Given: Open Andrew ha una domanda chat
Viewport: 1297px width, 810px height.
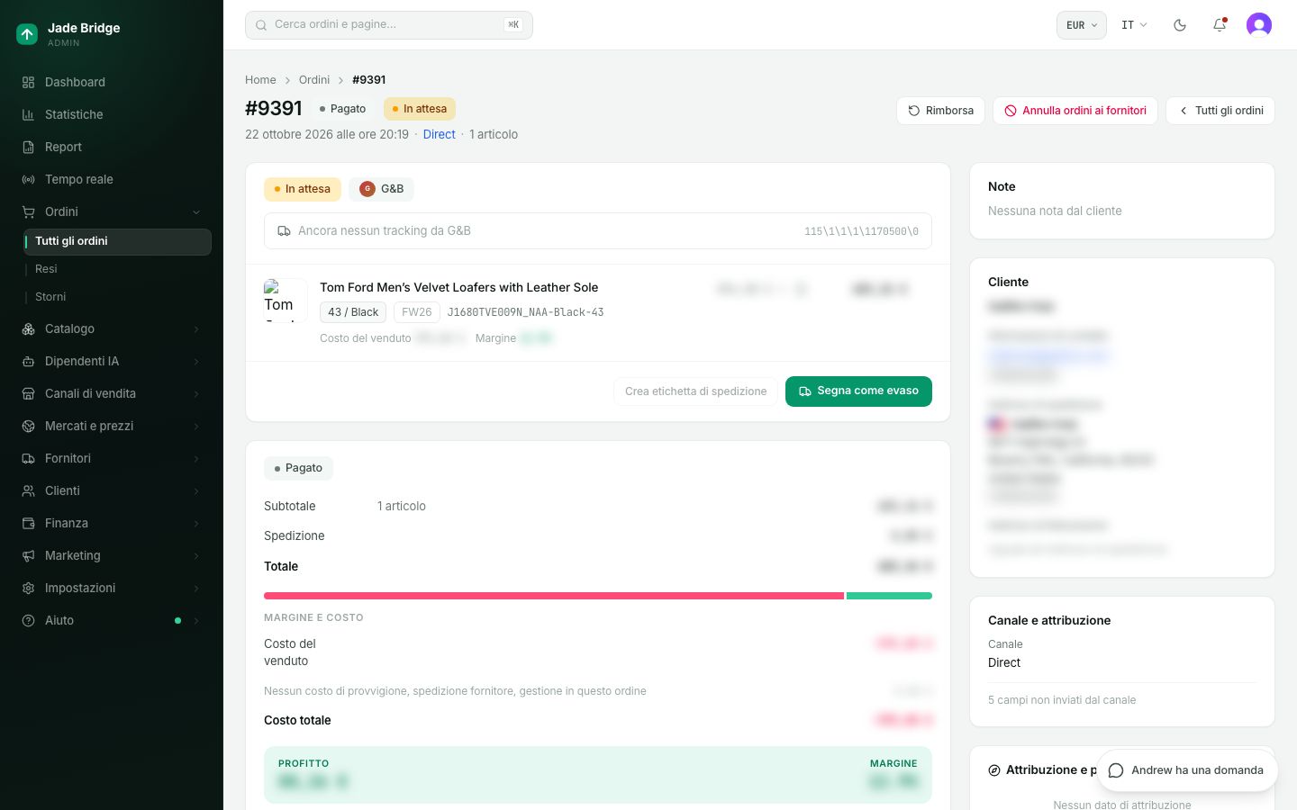Looking at the screenshot, I should click(1187, 770).
